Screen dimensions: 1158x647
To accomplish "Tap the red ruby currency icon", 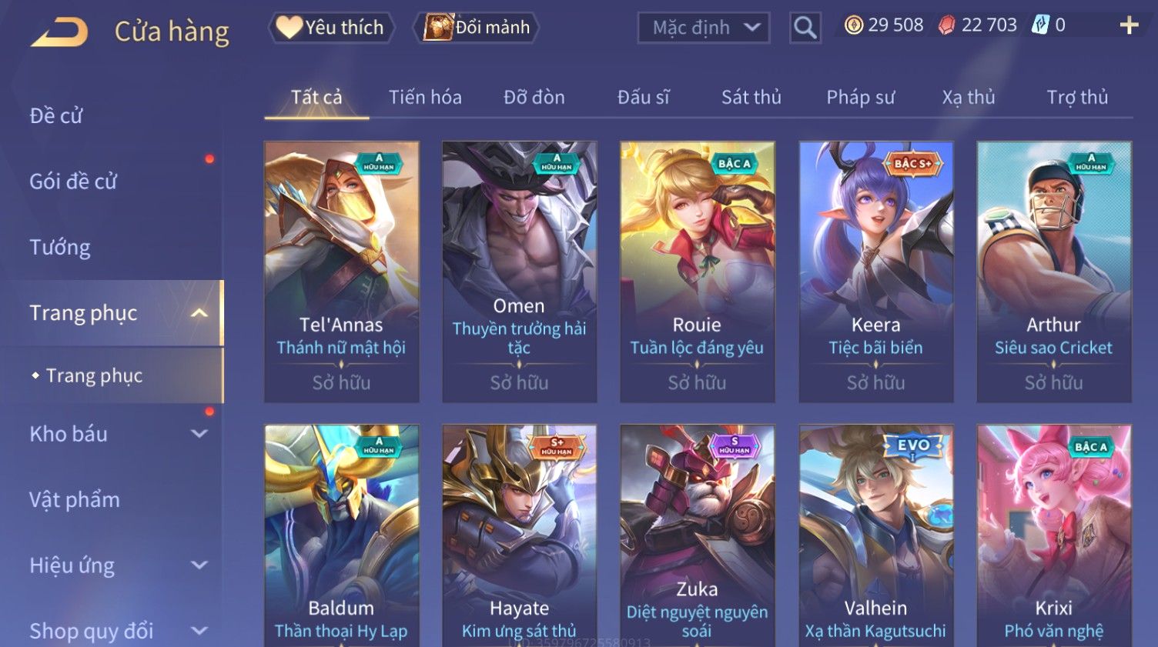I will (x=946, y=25).
